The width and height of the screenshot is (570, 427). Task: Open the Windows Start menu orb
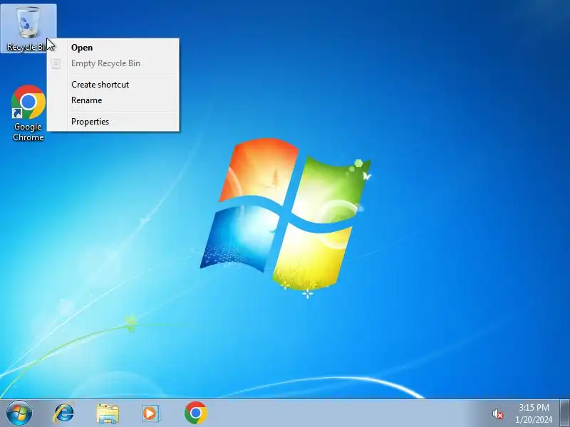coord(19,413)
